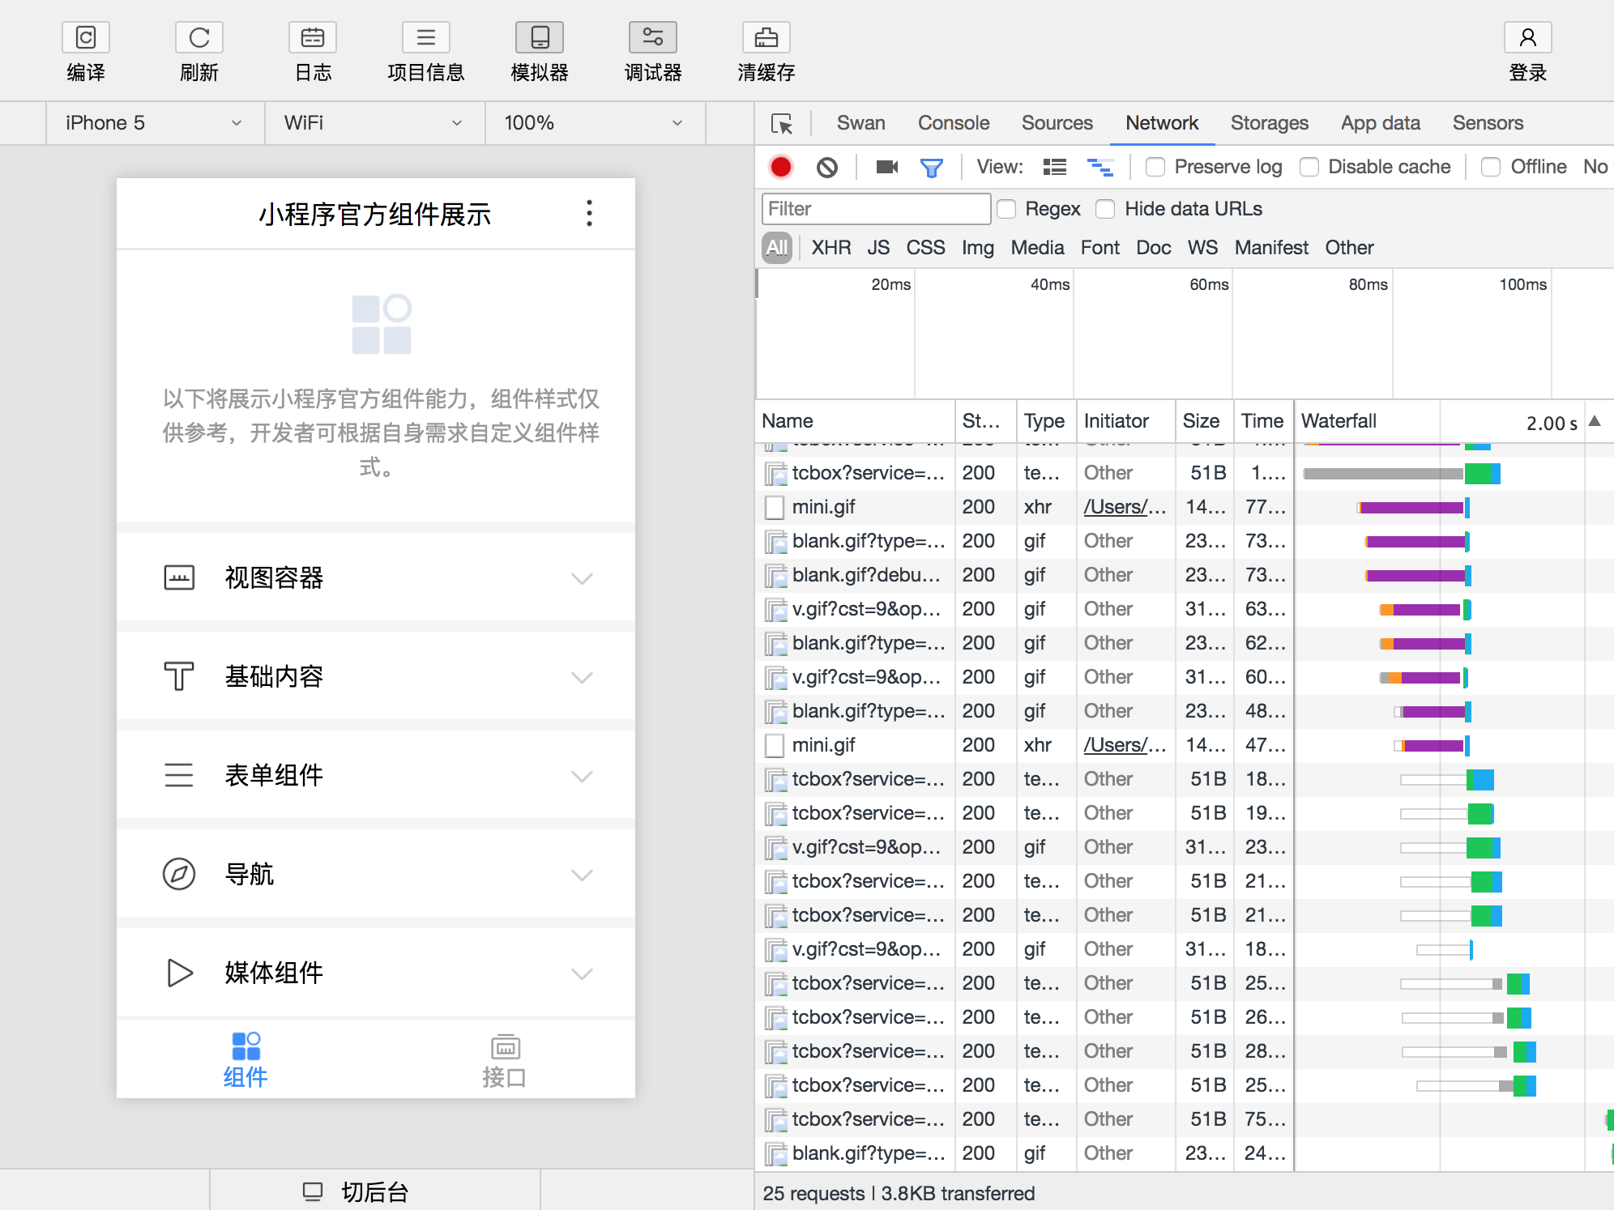This screenshot has width=1614, height=1210.
Task: Switch to the Storages tab
Action: coord(1269,123)
